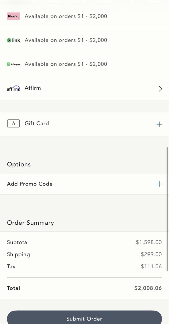Screen dimensions: 169x324
Task: Click Link availability text row
Action: tap(66, 40)
